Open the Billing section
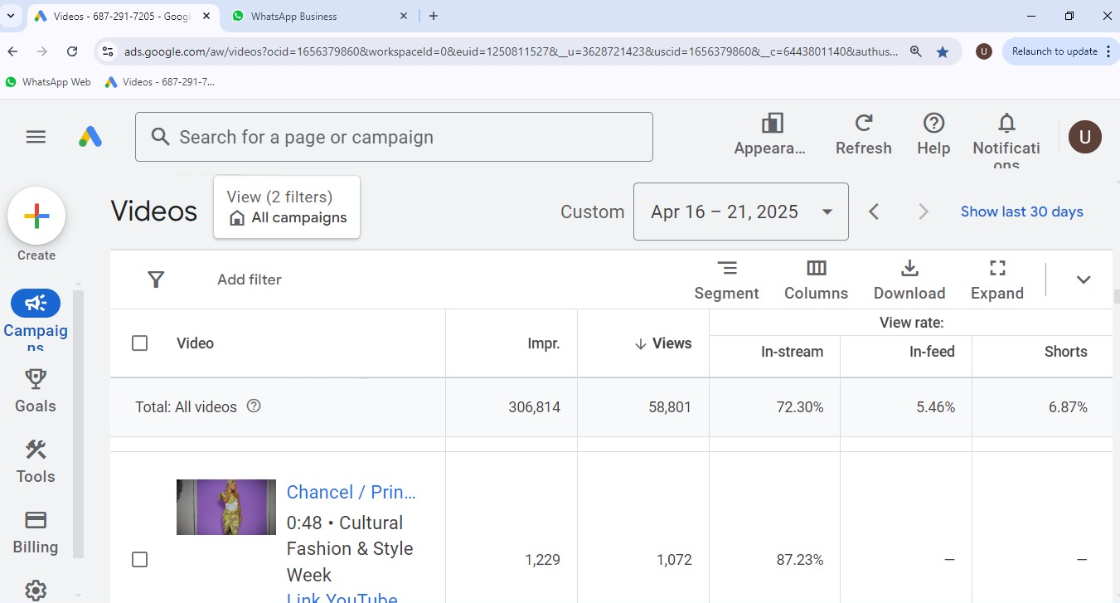This screenshot has height=603, width=1120. point(36,532)
